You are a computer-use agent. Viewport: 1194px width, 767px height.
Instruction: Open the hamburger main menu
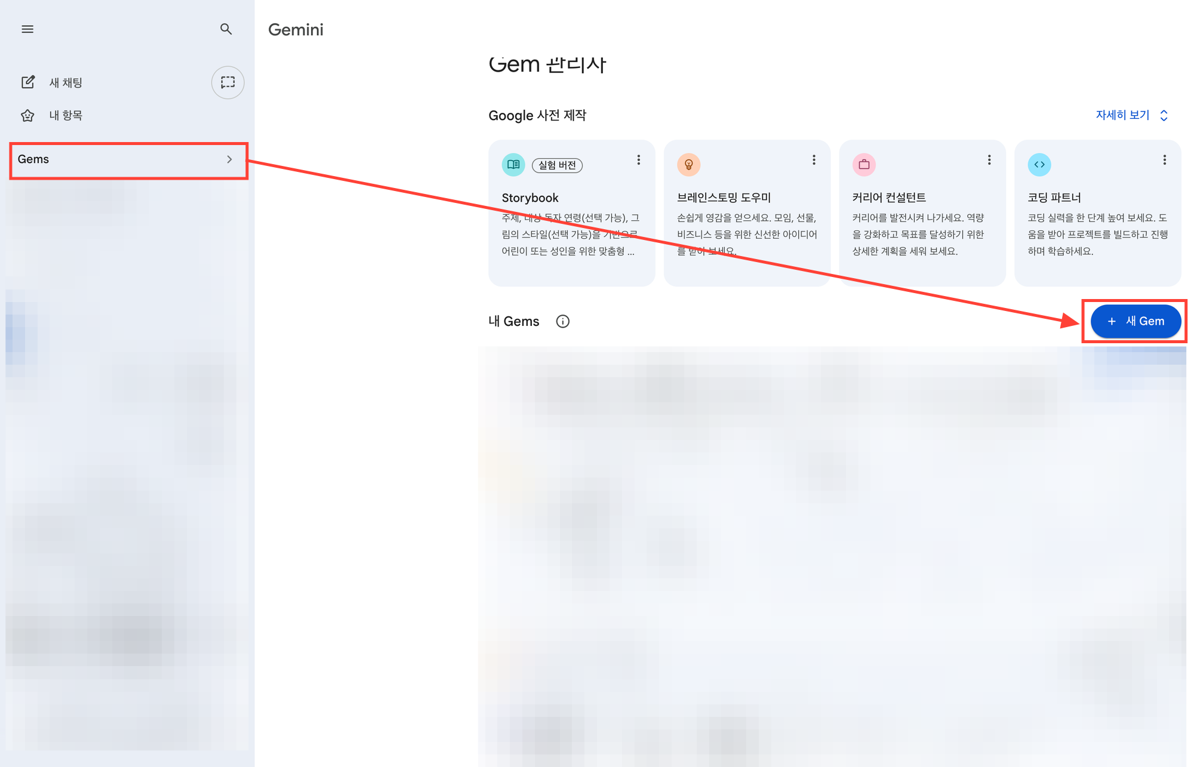[x=27, y=29]
